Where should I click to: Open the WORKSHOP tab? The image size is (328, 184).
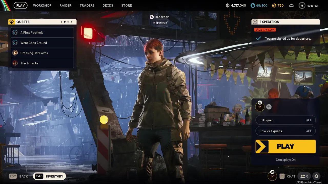click(x=42, y=5)
